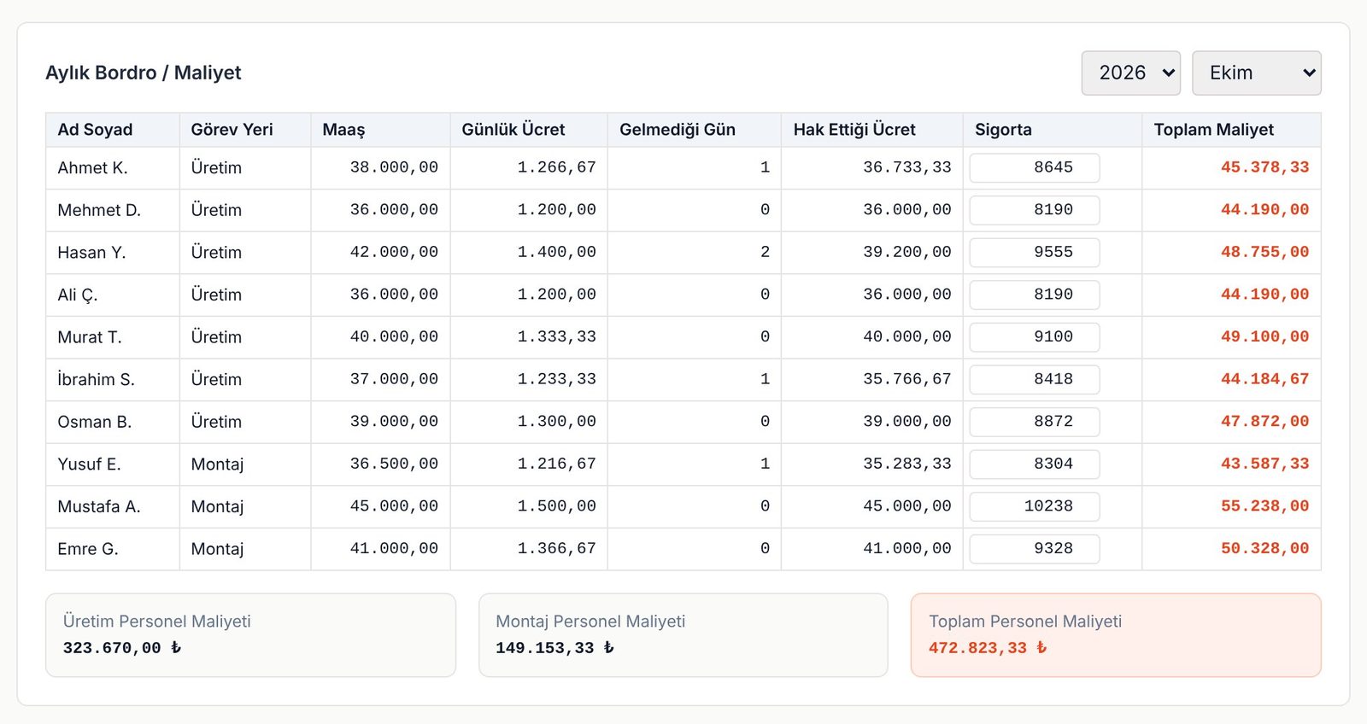Screen dimensions: 1367x724
Task: Edit Emre G. Sigorta field 9328
Action: click(1035, 549)
